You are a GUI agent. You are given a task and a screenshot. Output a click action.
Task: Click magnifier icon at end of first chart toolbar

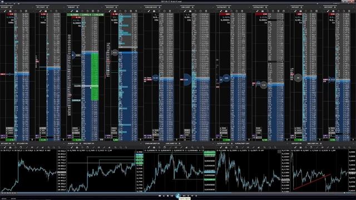pos(60,147)
